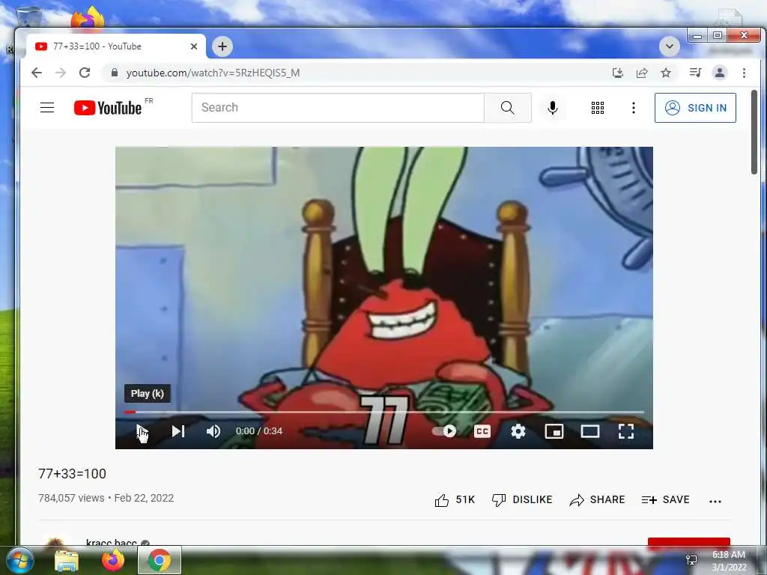767x575 pixels.
Task: Close the YouTube tab
Action: point(194,46)
